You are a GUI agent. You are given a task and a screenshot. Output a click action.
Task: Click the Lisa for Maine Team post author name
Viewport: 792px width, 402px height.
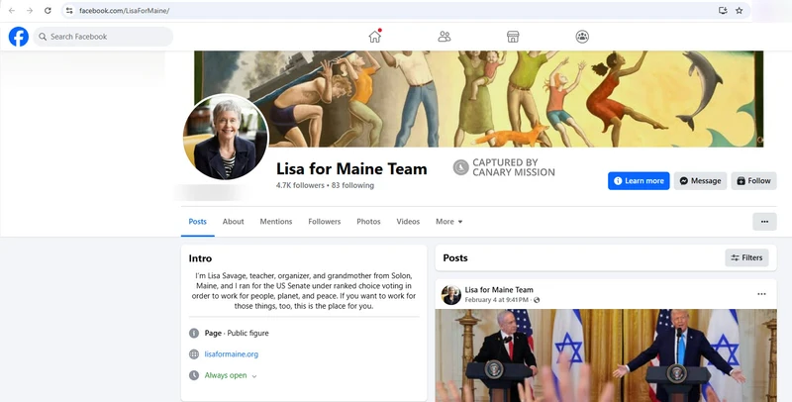point(499,290)
